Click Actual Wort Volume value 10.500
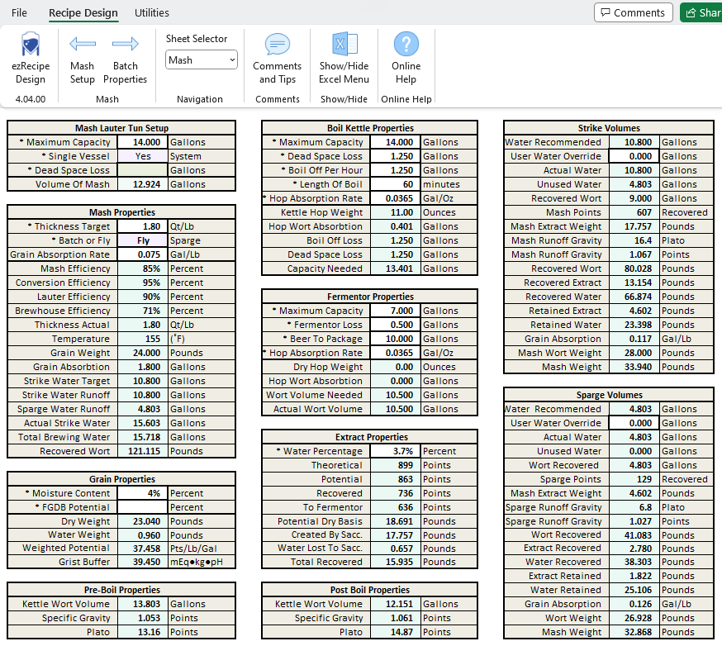 coord(396,409)
